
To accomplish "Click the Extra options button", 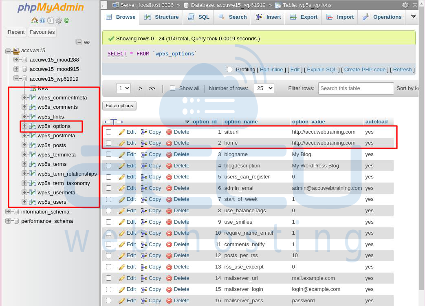I will tap(119, 106).
